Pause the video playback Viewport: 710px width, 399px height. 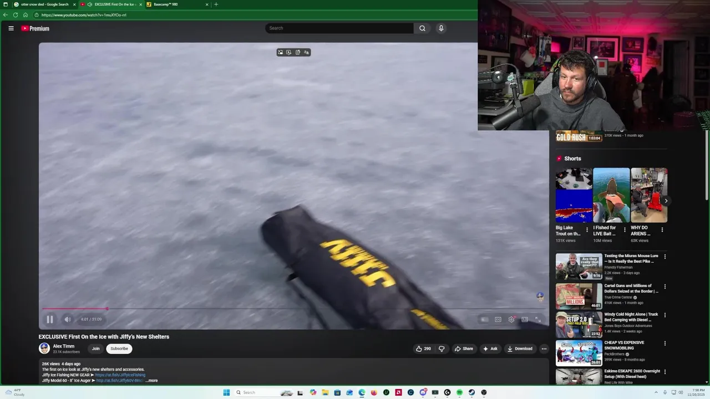pos(49,319)
